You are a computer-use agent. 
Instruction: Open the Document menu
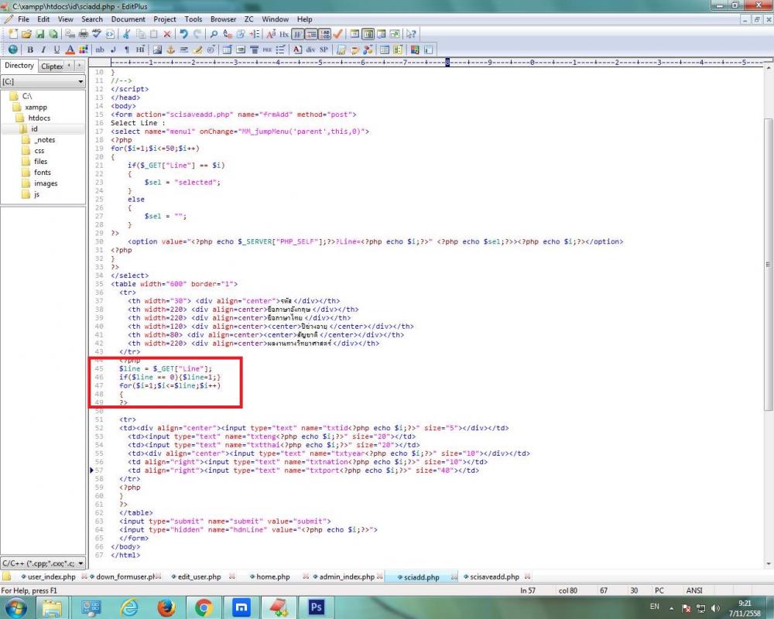(128, 19)
